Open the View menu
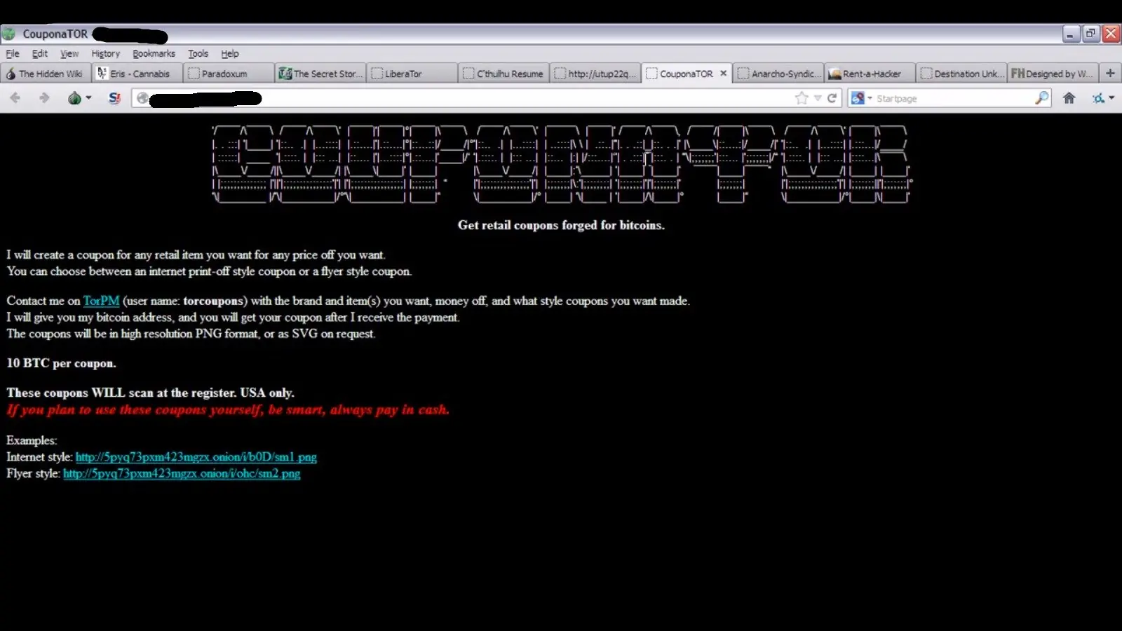1122x631 pixels. click(69, 53)
